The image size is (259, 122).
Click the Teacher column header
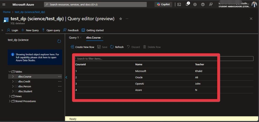pos(200,64)
